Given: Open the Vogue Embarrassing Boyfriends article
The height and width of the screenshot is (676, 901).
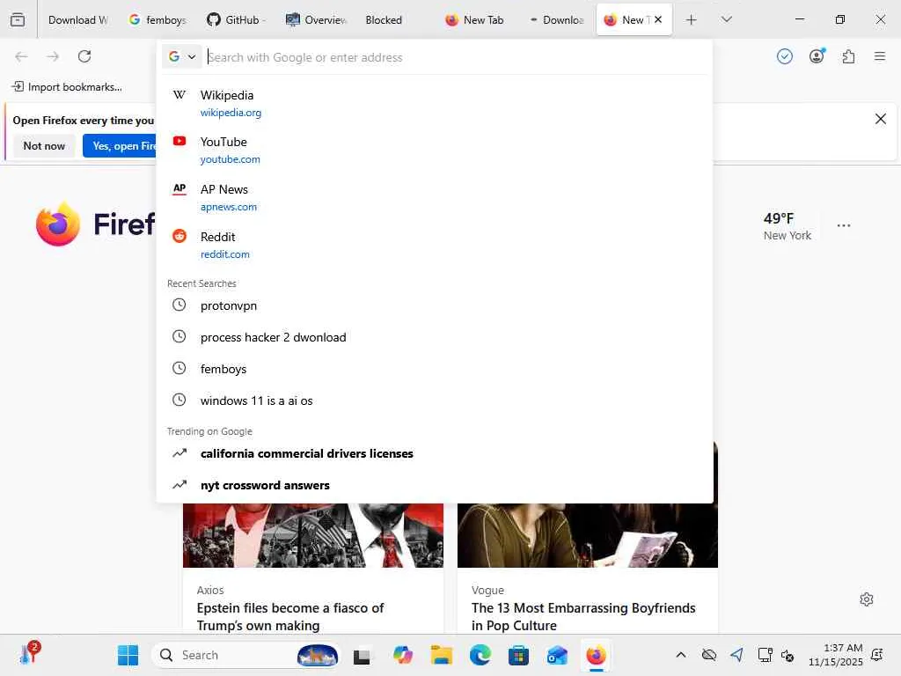Looking at the screenshot, I should tap(583, 616).
